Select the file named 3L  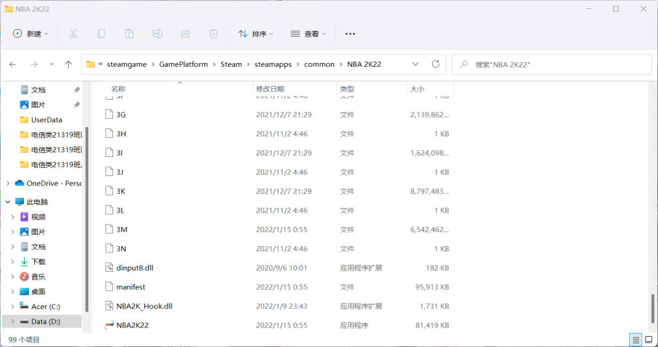coord(120,210)
